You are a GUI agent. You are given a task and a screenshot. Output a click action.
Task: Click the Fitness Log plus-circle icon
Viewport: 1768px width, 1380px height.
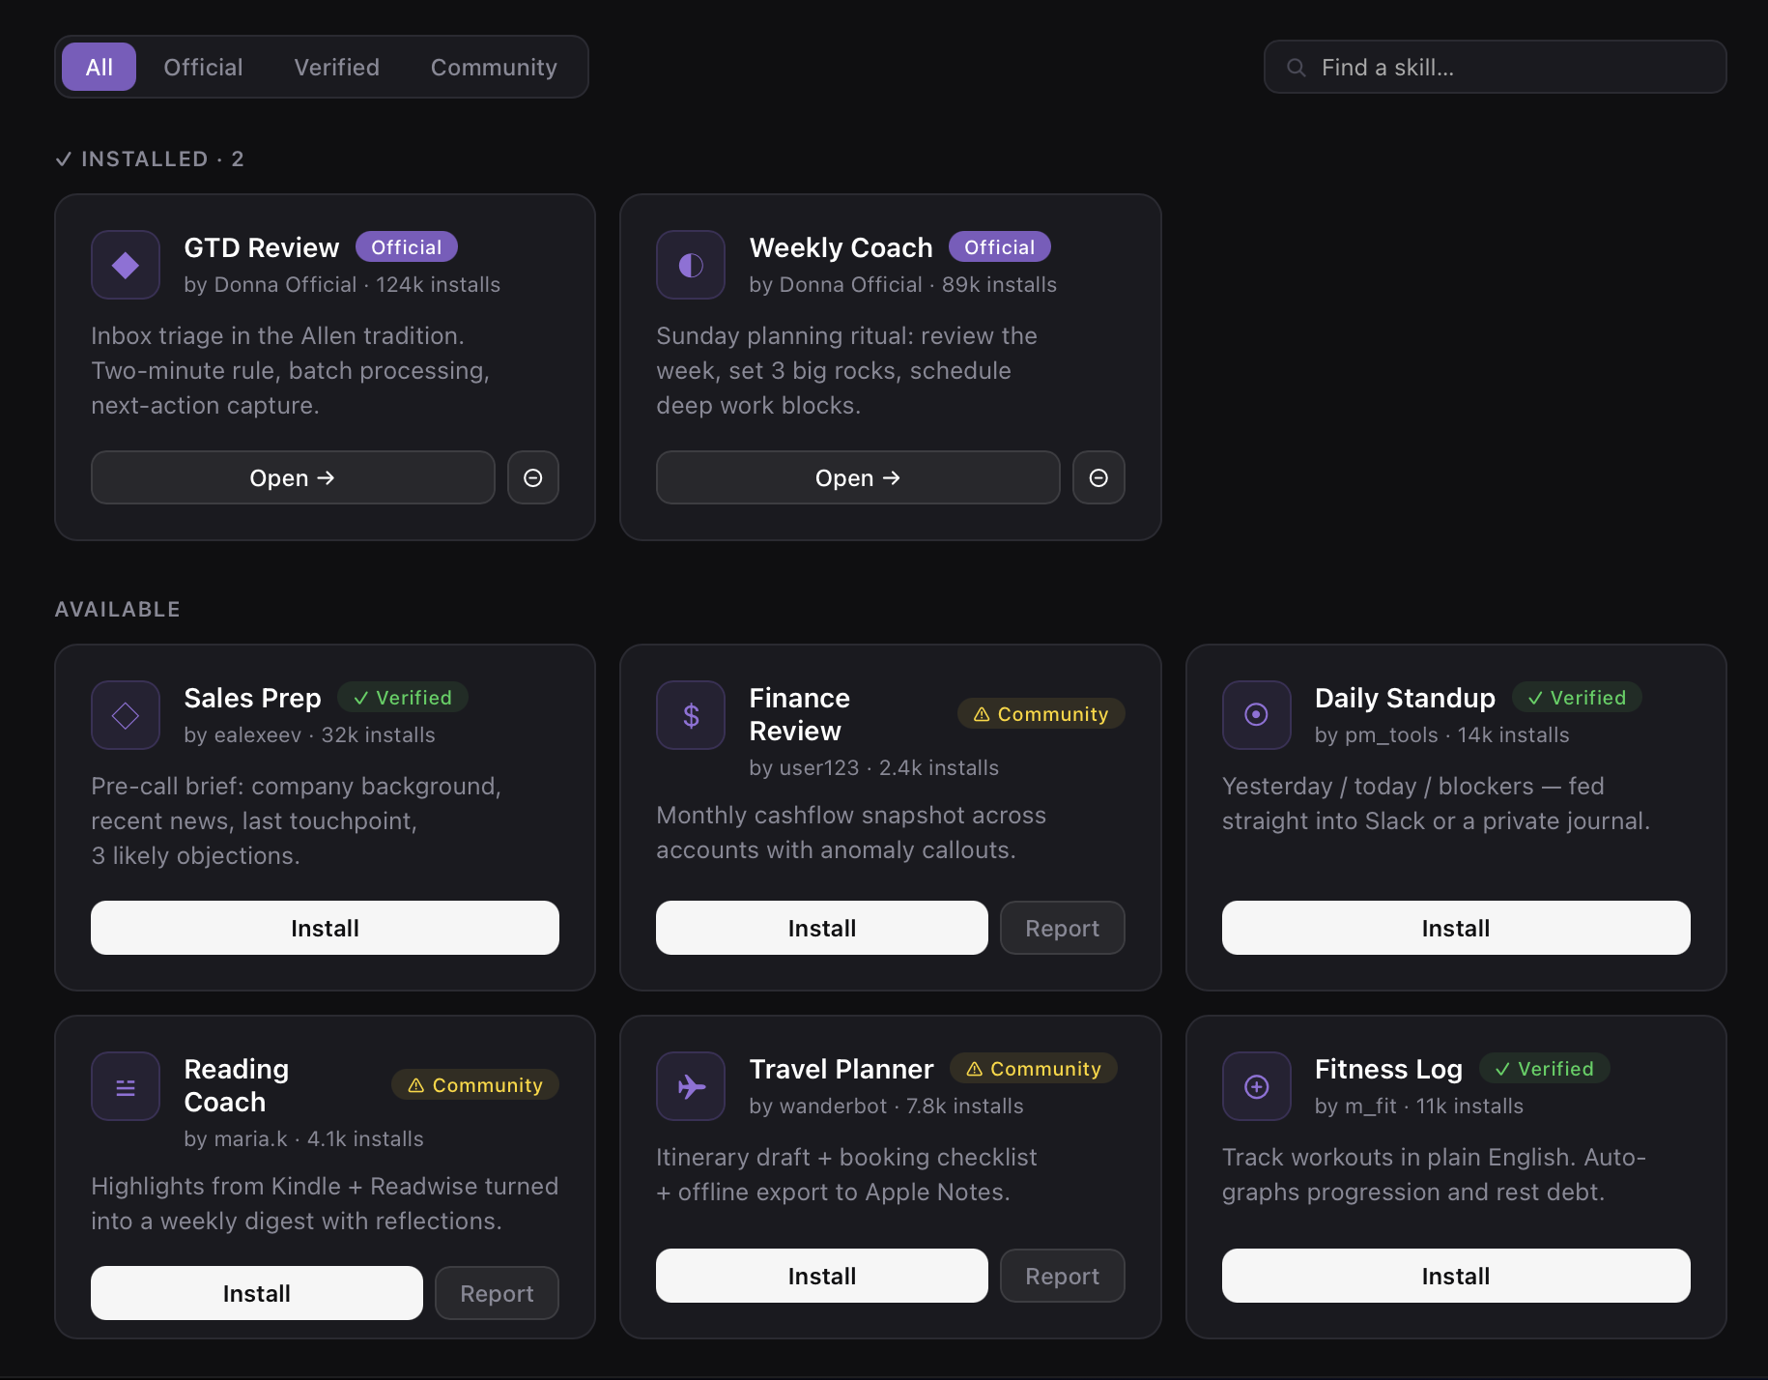point(1257,1086)
